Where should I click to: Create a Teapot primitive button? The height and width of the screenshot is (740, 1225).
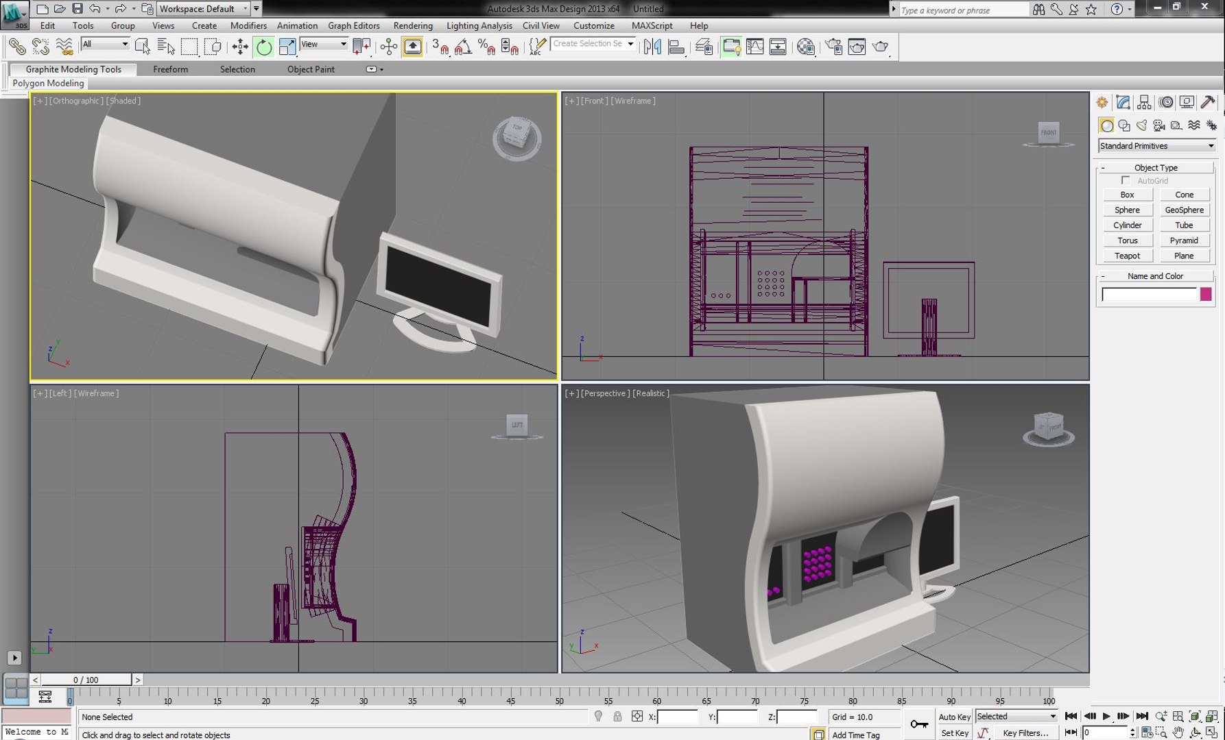click(1127, 256)
